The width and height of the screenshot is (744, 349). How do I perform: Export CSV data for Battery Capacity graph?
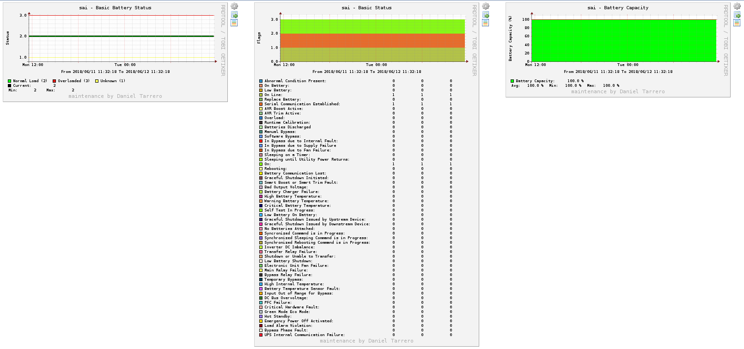737,15
